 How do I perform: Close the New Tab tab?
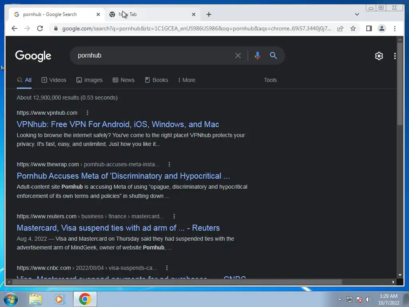tap(194, 14)
